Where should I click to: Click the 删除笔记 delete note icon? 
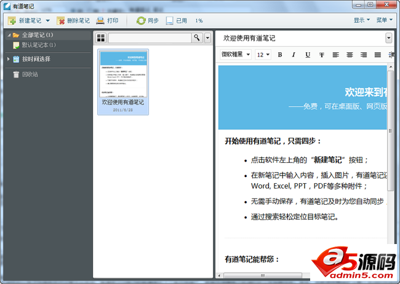61,20
